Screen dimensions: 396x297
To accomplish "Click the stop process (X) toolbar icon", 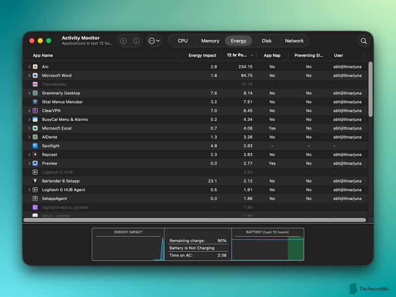I will tap(124, 41).
